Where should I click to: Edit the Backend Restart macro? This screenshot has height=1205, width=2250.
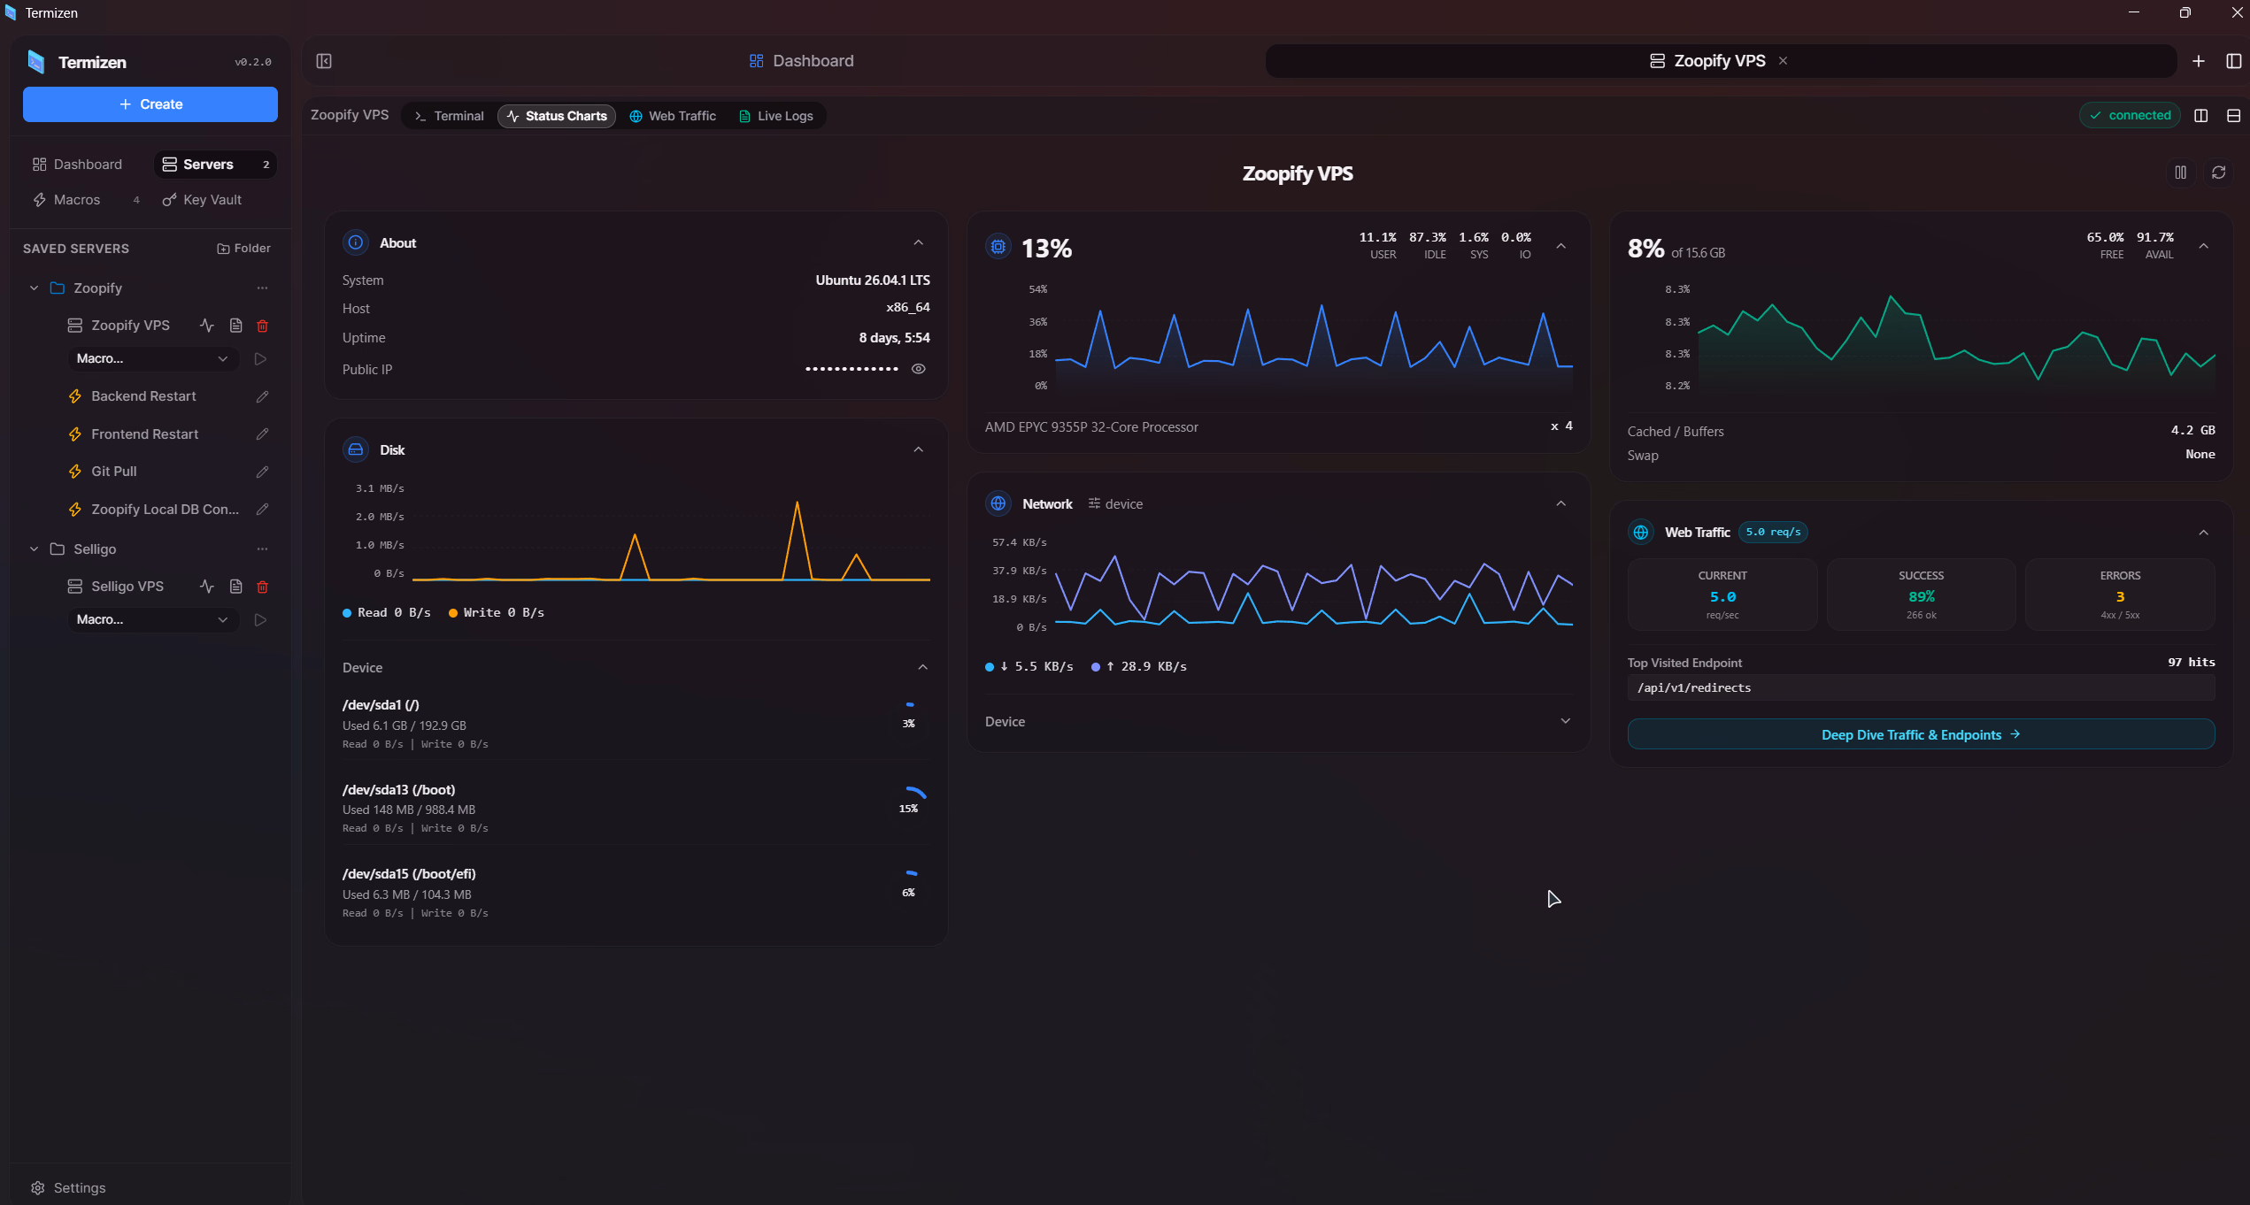[262, 396]
